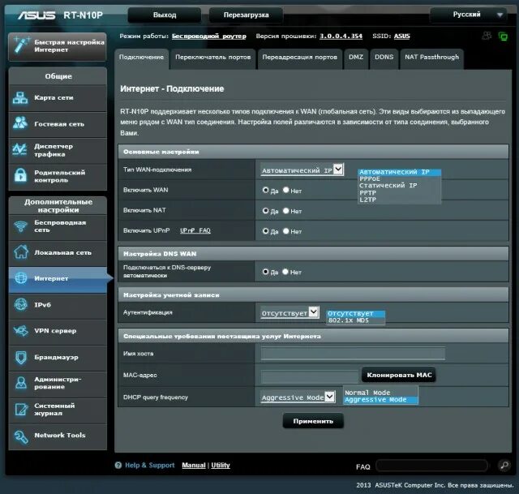Choose PPTP in the WAN type list
519x494 pixels.
coord(399,193)
